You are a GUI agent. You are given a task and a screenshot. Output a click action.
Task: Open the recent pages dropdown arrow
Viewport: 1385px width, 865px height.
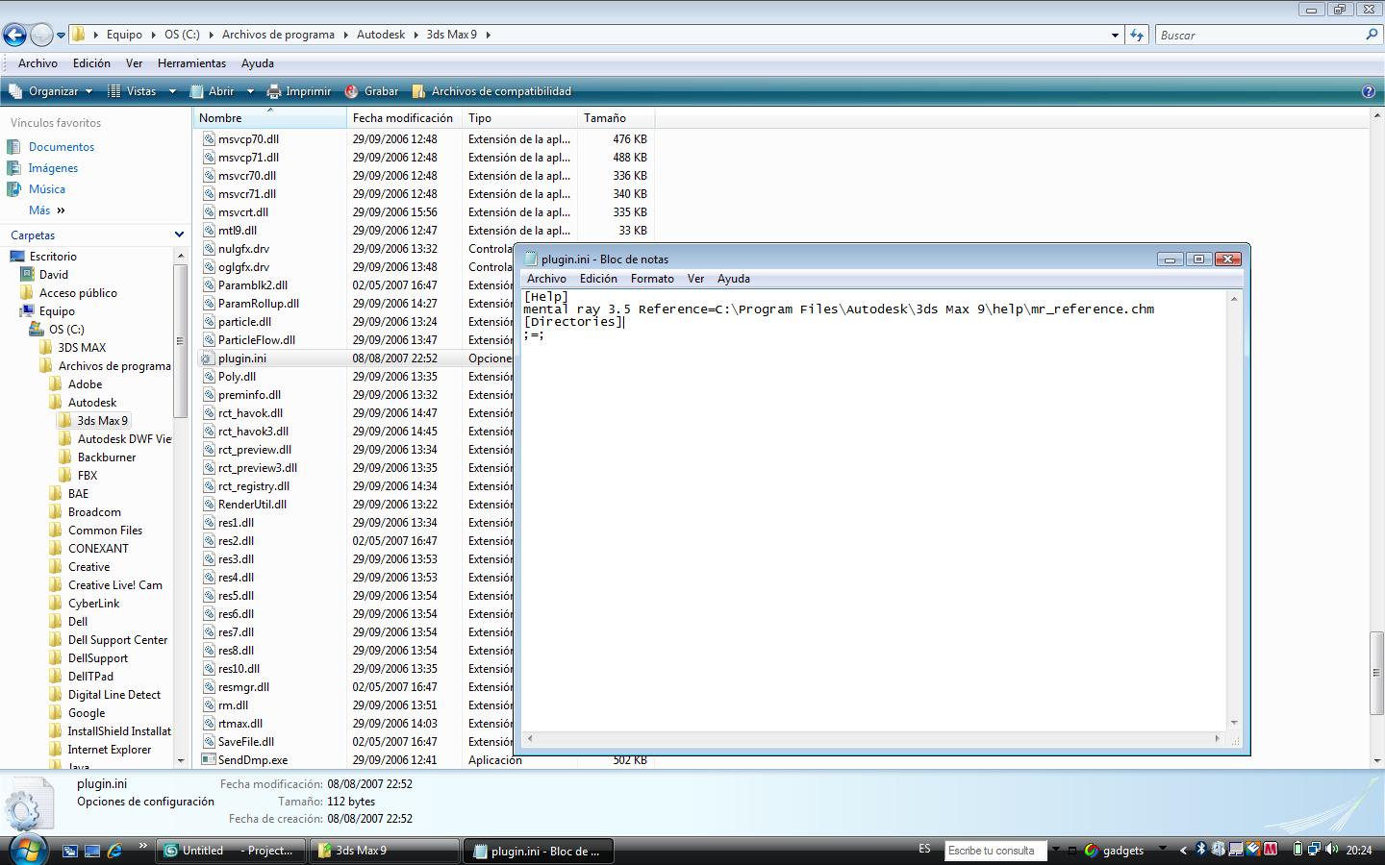[x=61, y=36]
